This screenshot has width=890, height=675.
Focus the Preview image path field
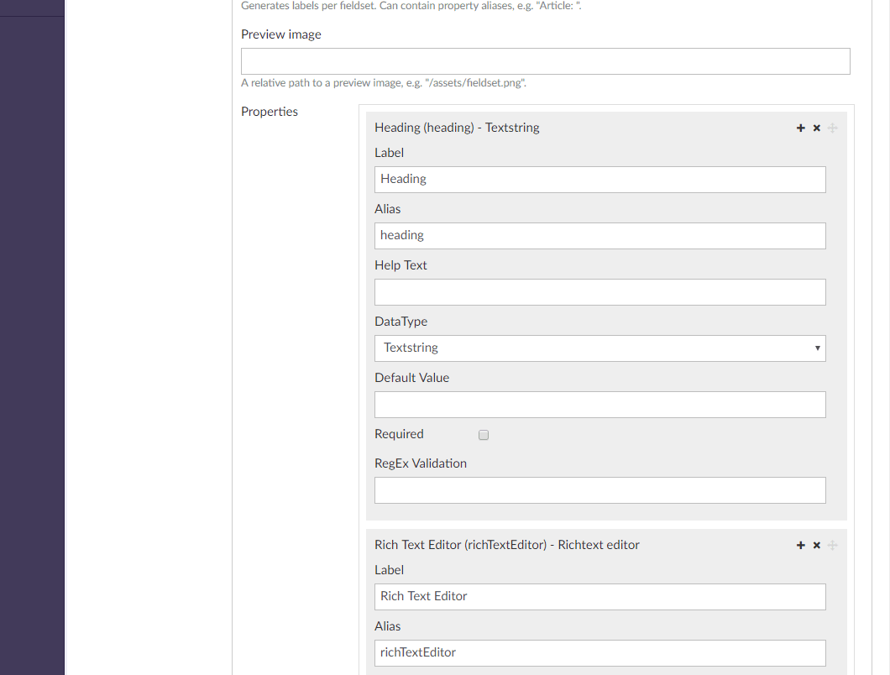546,61
